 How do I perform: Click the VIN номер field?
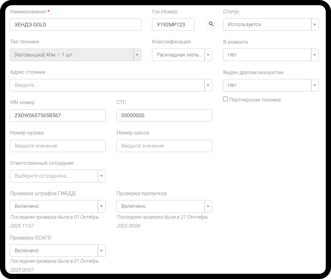58,116
